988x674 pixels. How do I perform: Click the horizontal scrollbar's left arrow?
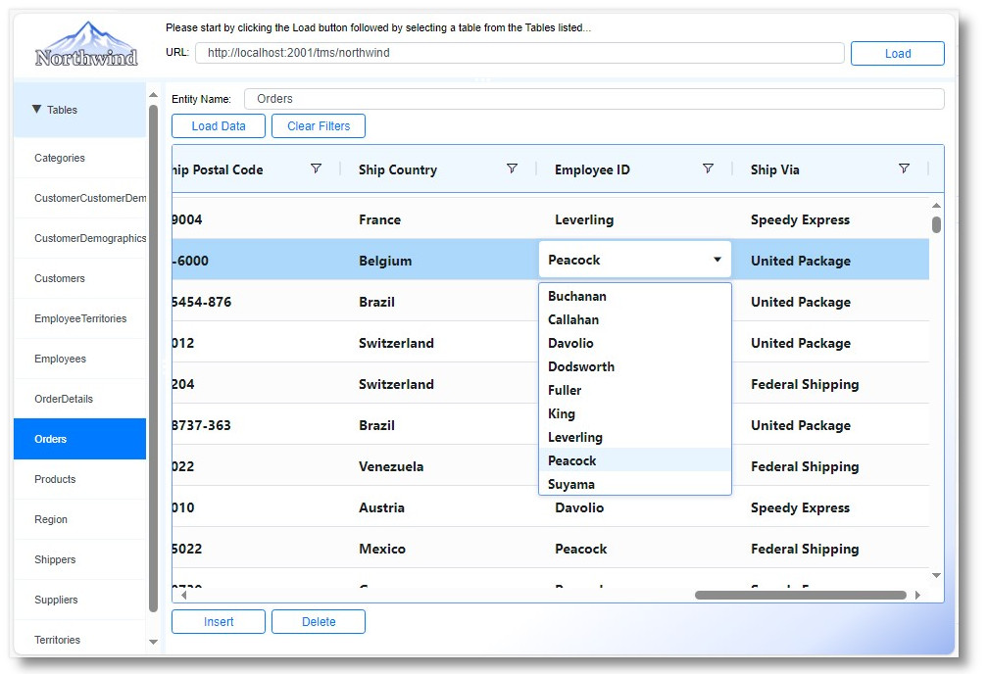183,594
